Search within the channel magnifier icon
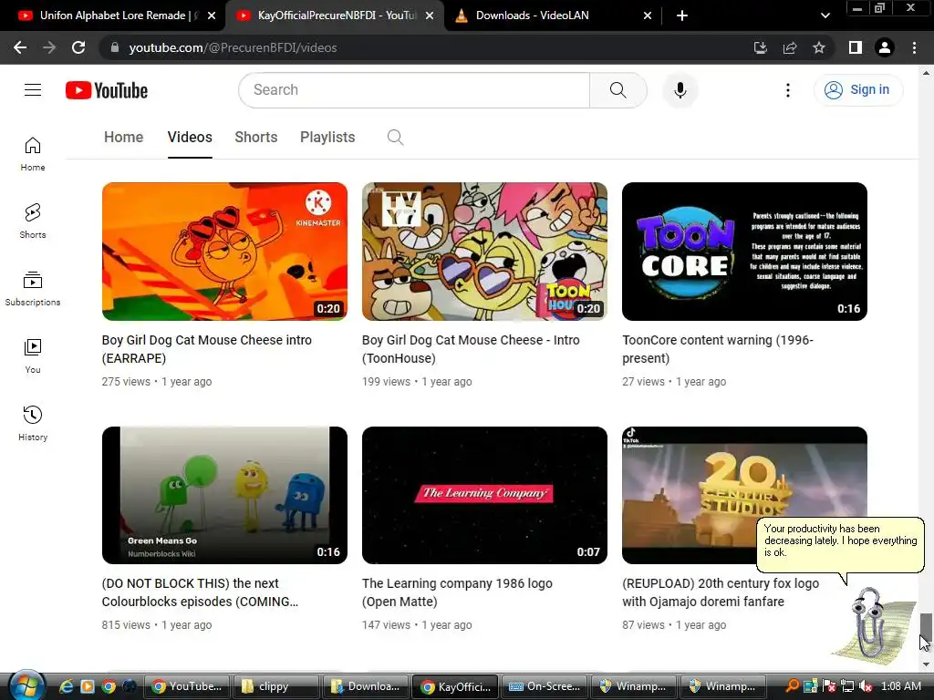 click(x=395, y=138)
